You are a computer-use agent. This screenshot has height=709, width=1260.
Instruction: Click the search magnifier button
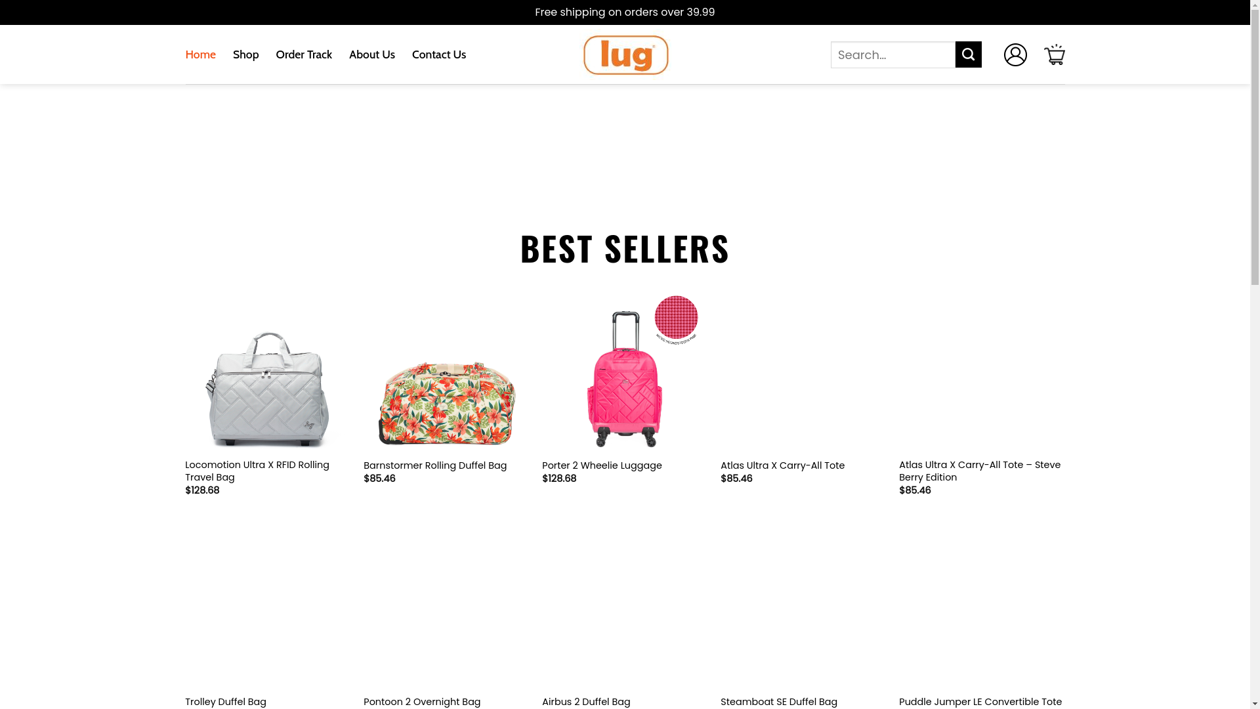click(968, 54)
